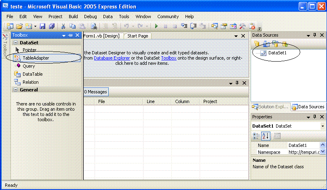Open the Community menu
This screenshot has width=327, height=190.
click(168, 17)
